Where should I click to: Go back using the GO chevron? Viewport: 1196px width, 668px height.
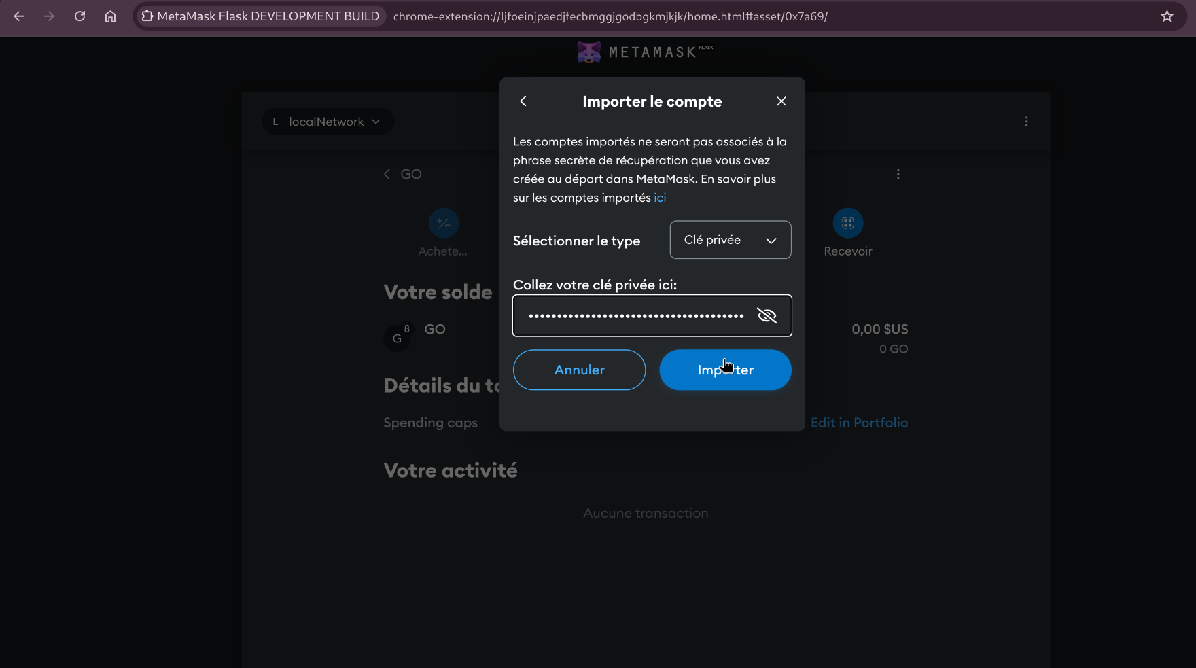point(387,175)
